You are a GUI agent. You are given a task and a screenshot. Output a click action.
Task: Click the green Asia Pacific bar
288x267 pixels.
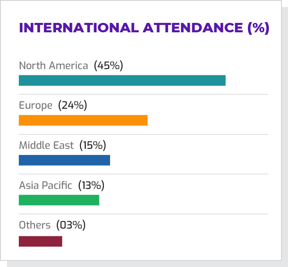(59, 200)
